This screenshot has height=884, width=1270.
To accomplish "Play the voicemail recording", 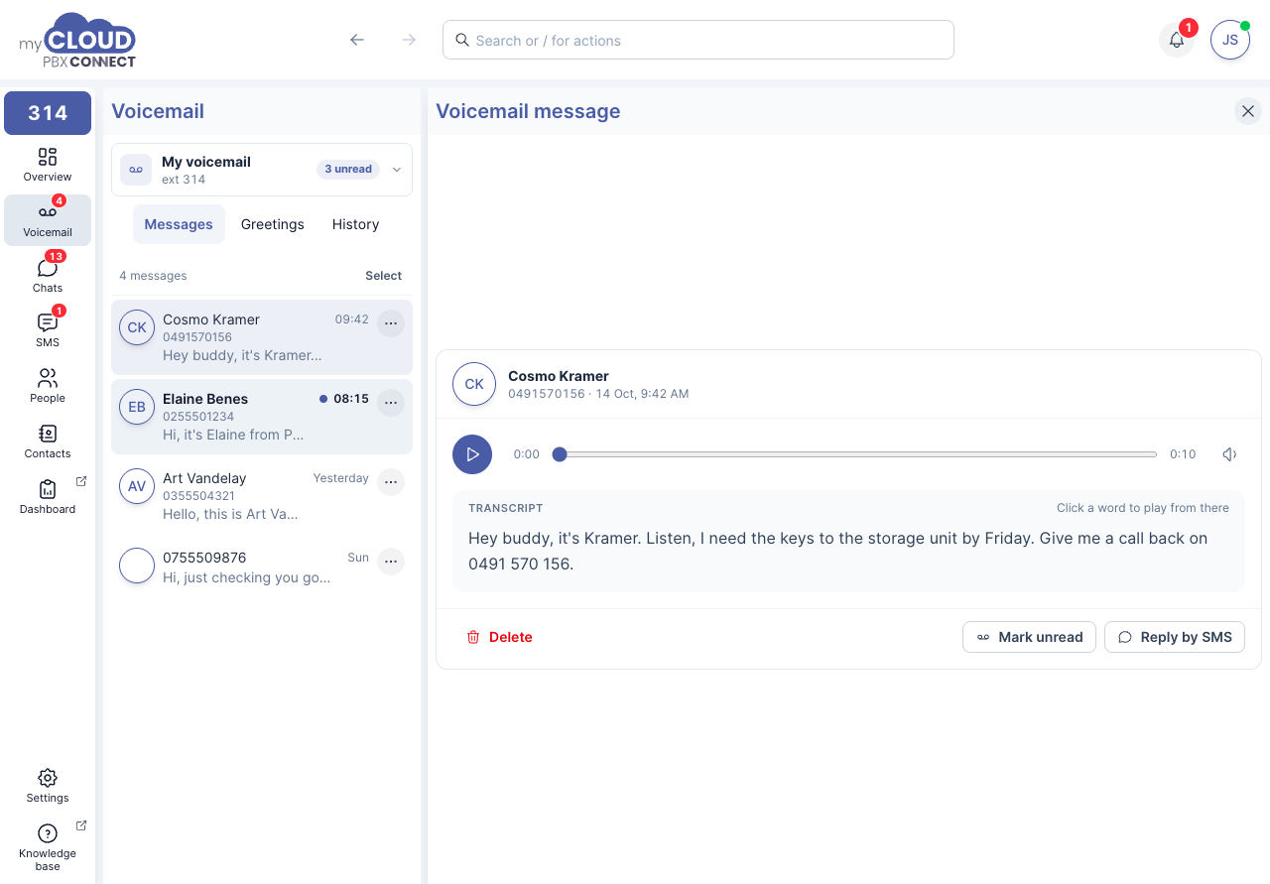I will (472, 454).
